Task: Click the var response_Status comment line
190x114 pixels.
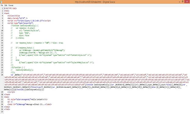Action: pyautogui.click(x=37, y=43)
